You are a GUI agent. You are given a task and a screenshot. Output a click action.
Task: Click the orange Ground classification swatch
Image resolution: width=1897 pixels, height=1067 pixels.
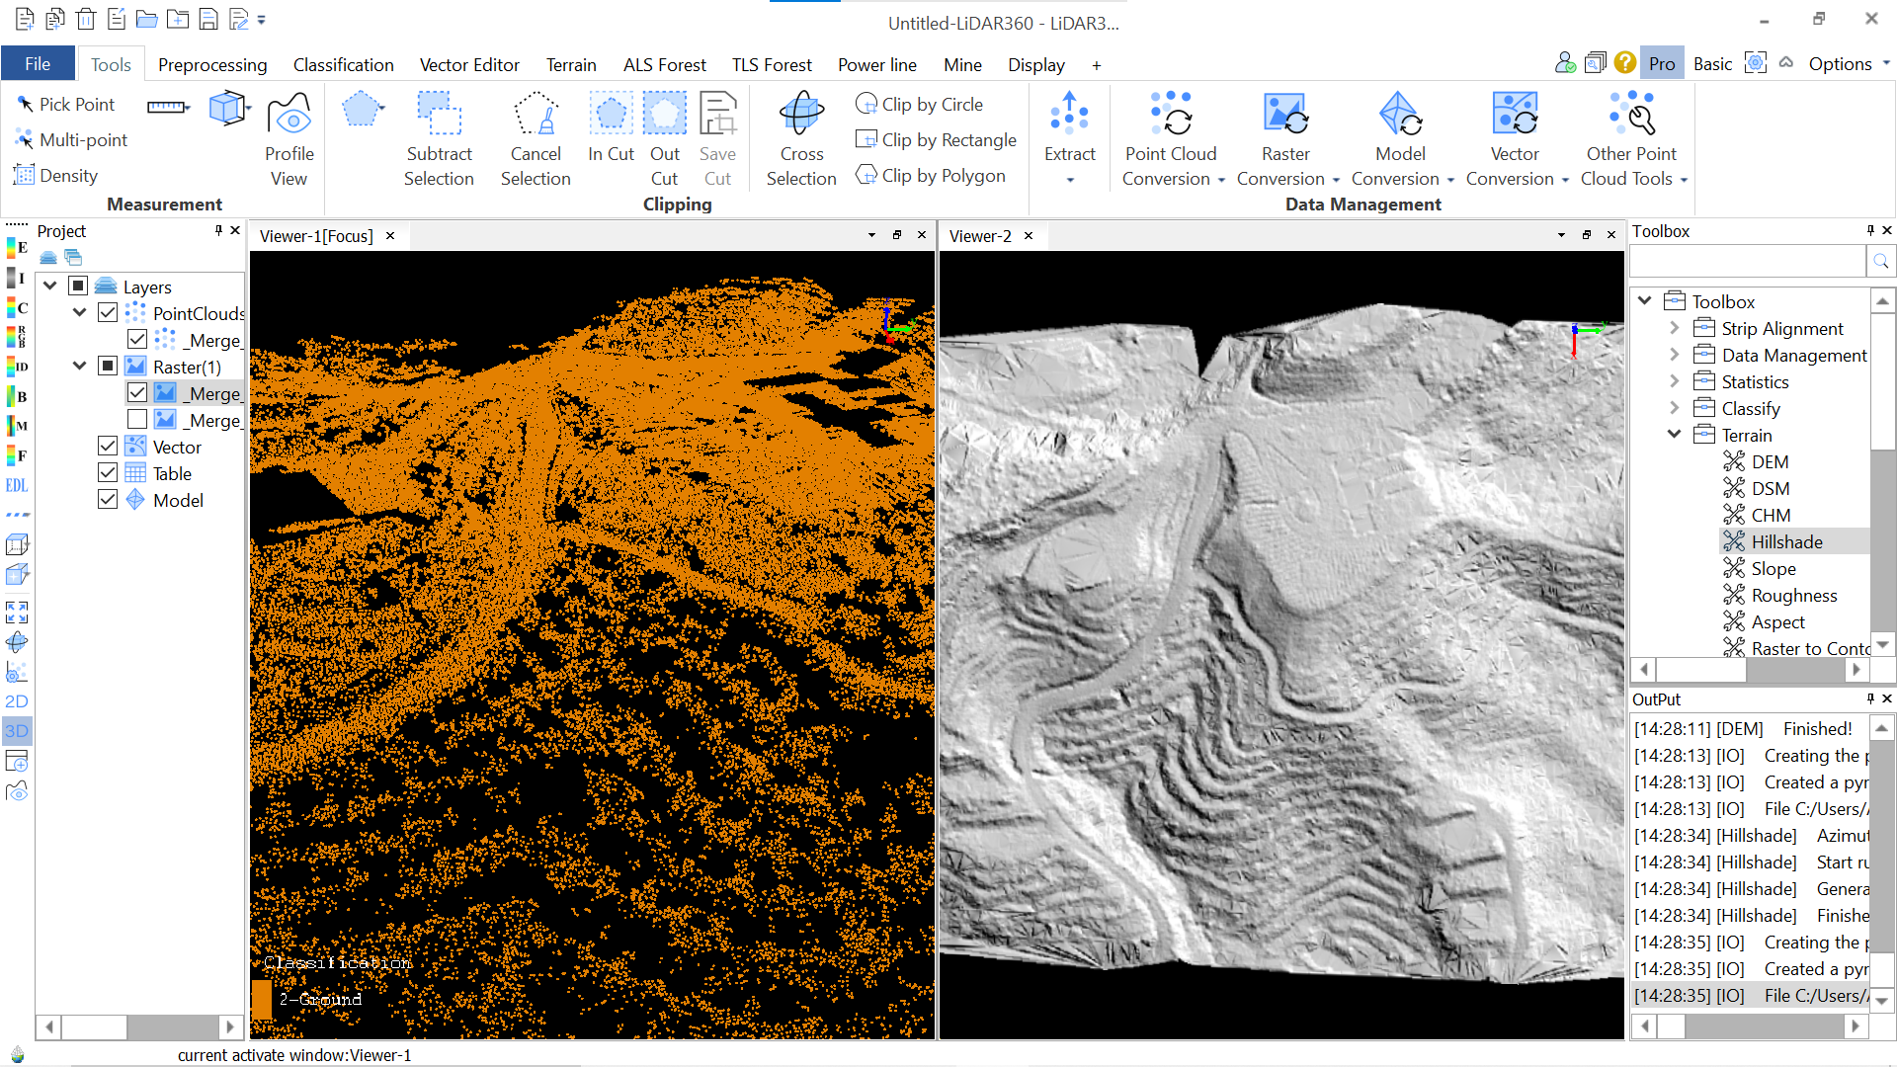(x=262, y=999)
